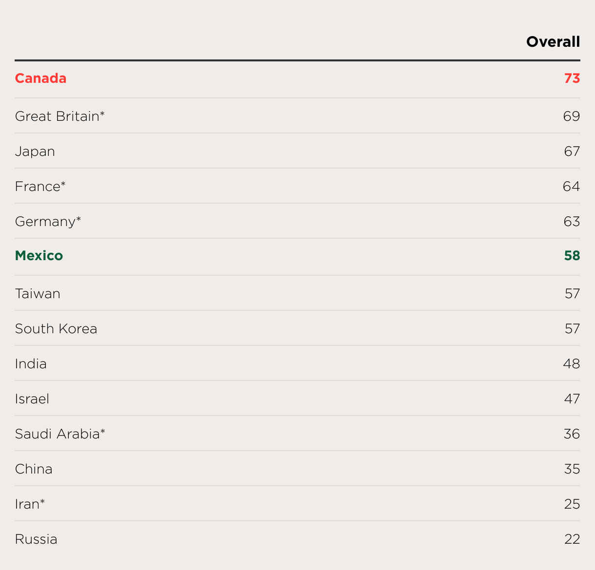
Task: Click the Iran row label
Action: click(29, 504)
